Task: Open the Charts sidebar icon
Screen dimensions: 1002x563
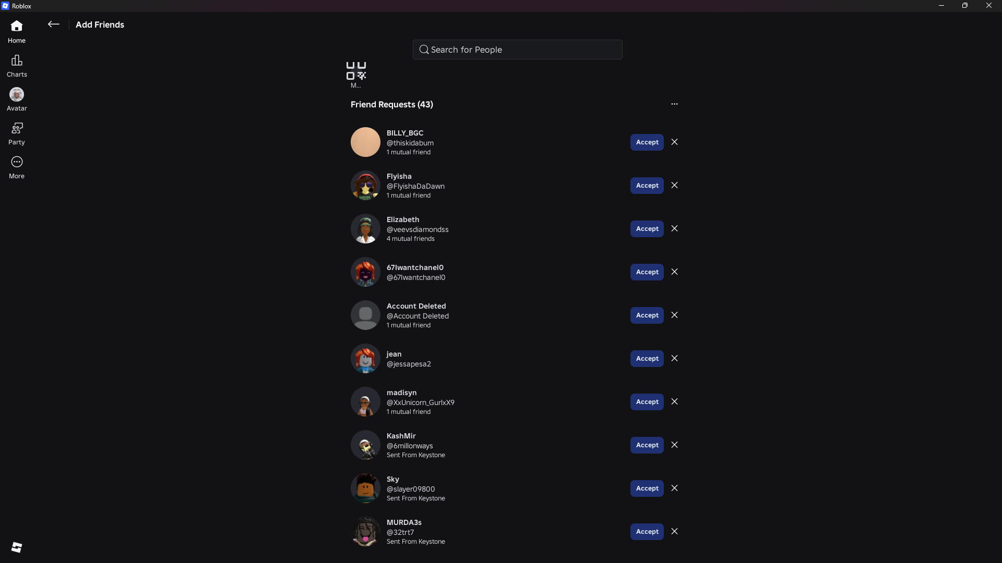Action: click(17, 66)
